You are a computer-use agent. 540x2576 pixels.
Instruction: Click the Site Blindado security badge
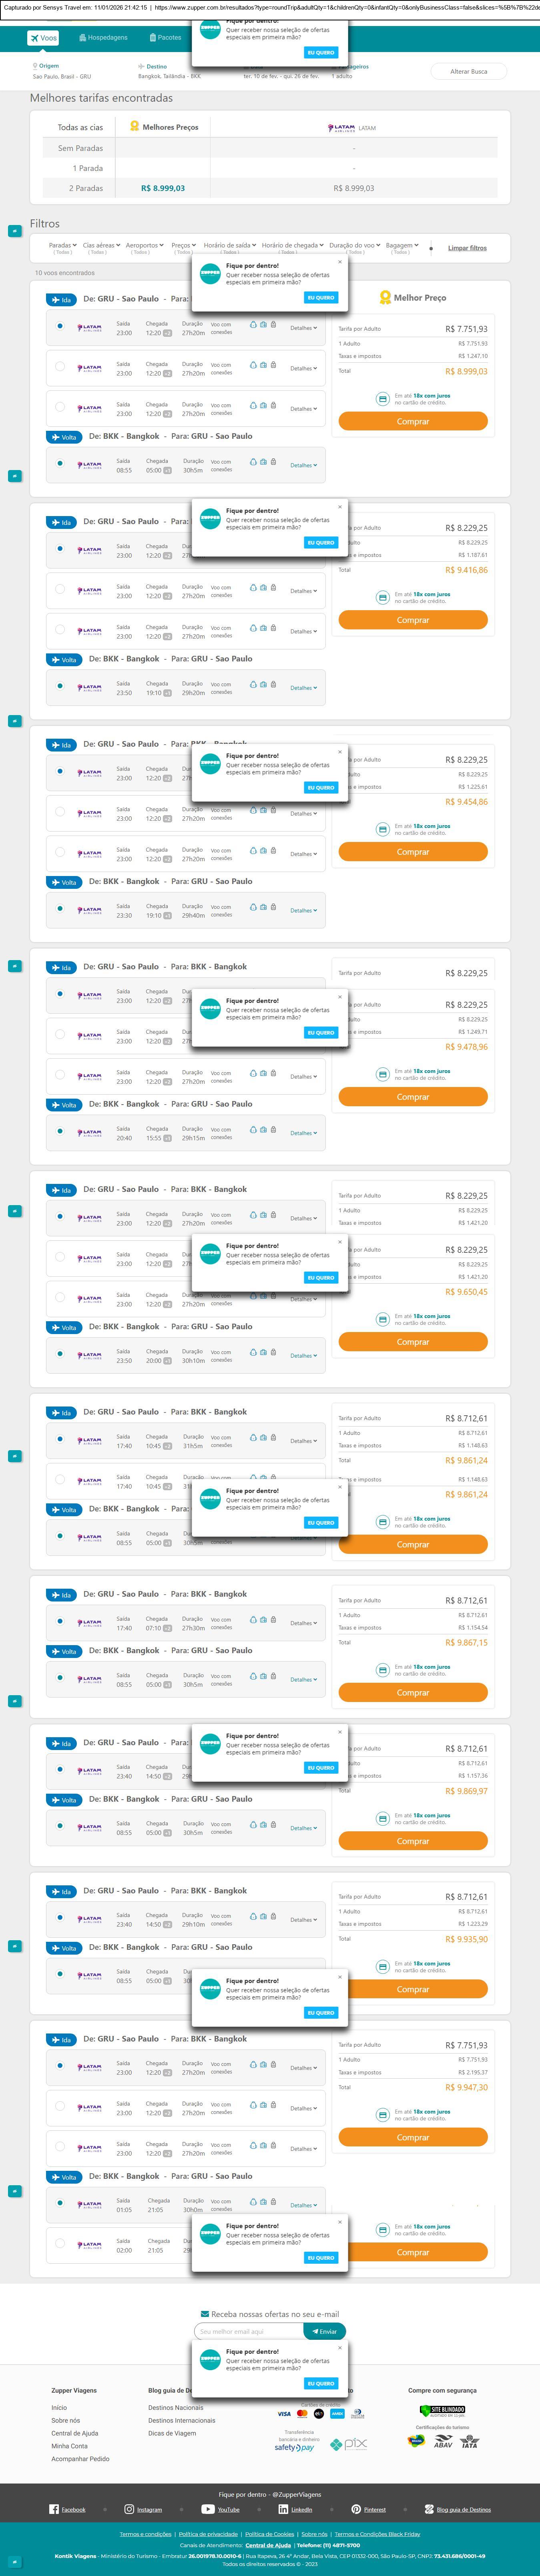coord(442,2411)
